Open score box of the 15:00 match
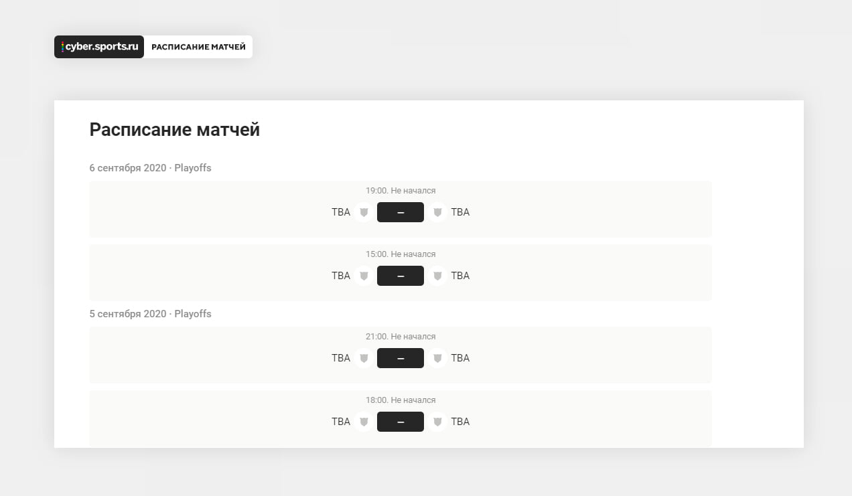The height and width of the screenshot is (496, 852). [401, 276]
